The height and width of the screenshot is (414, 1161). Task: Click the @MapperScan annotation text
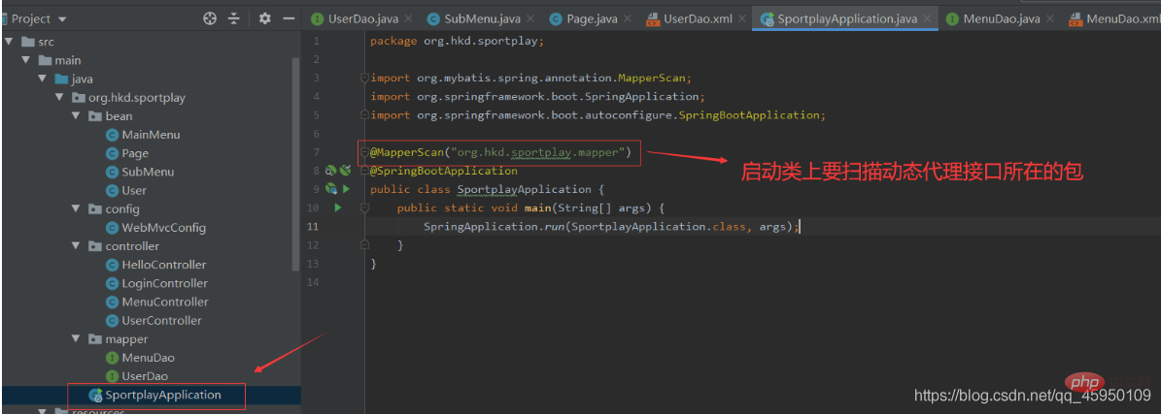500,152
